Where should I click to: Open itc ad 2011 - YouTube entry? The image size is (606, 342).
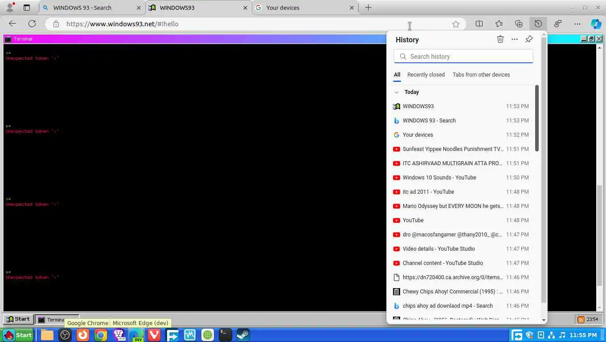[461, 192]
